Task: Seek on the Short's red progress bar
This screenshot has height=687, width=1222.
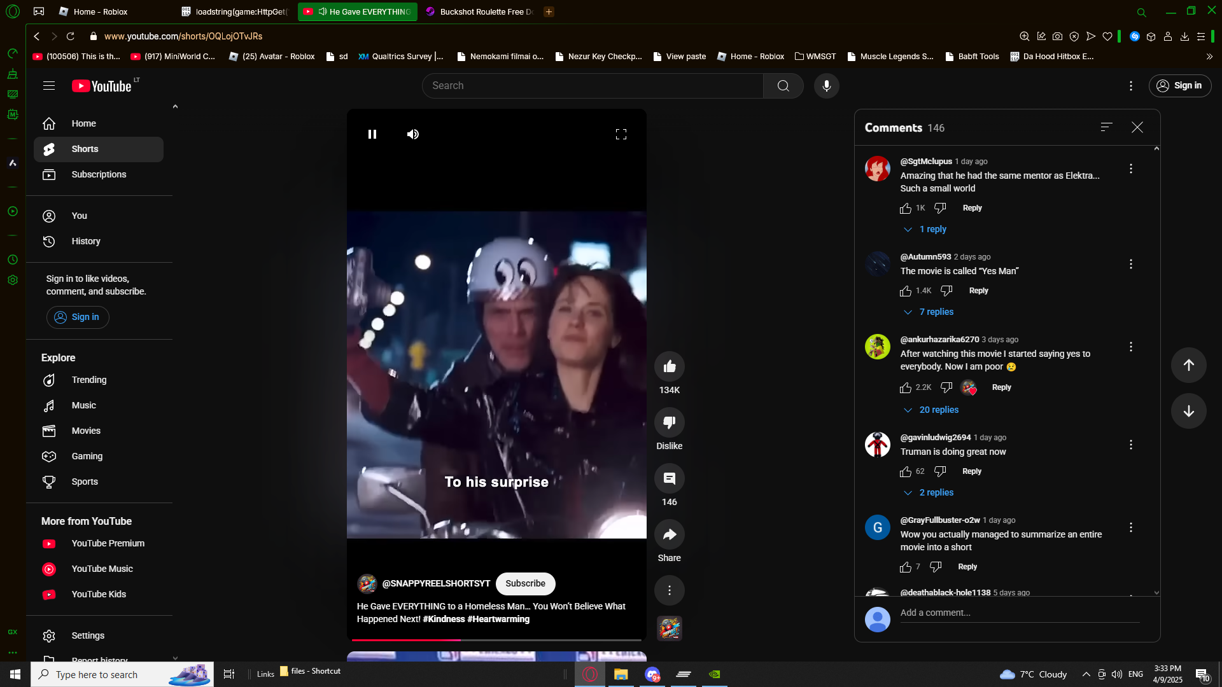Action: 496,640
